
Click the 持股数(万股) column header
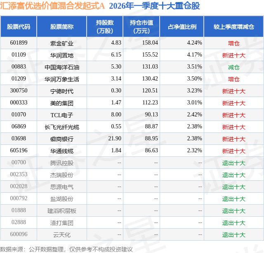(x=105, y=26)
